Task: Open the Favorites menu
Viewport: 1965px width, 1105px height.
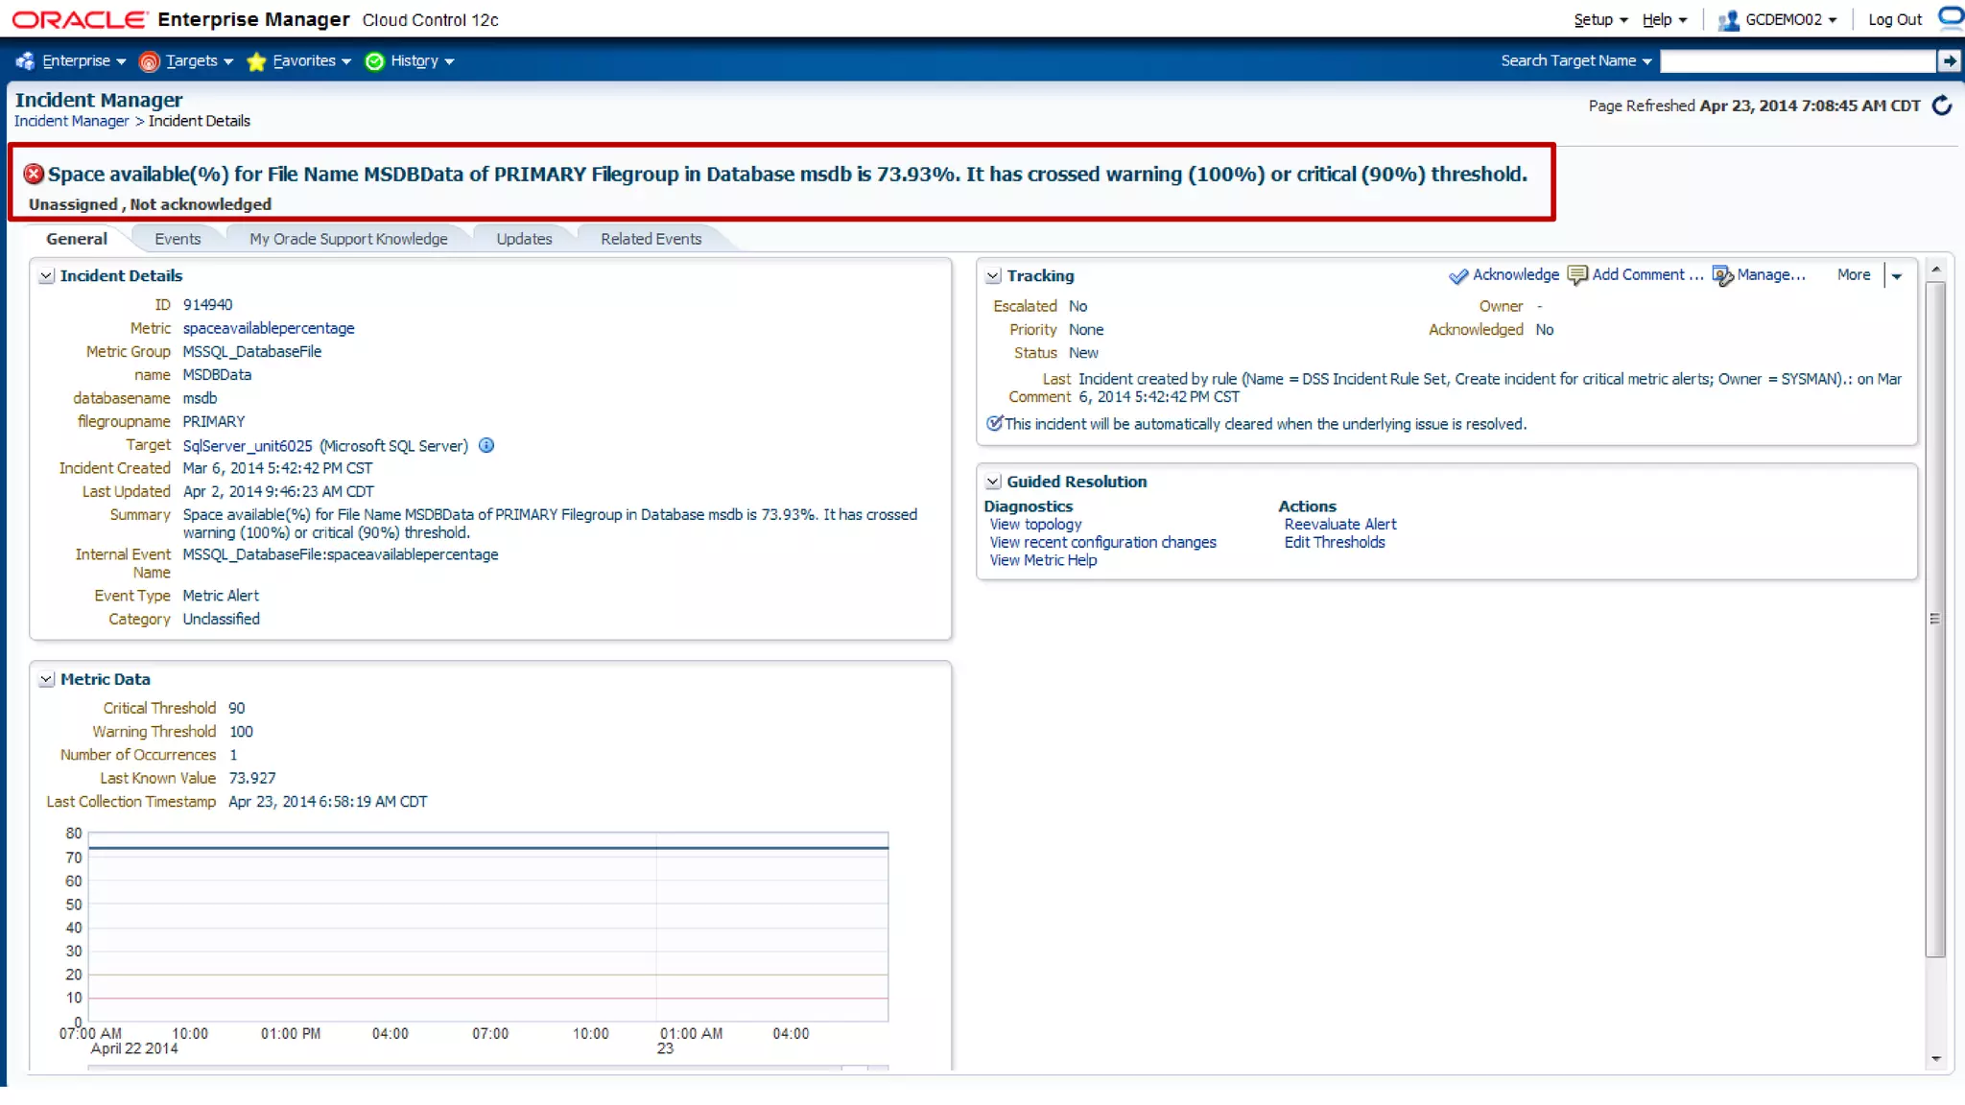Action: (312, 61)
